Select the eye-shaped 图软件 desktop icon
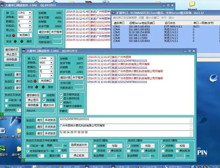This screenshot has height=168, width=220. click(3, 149)
